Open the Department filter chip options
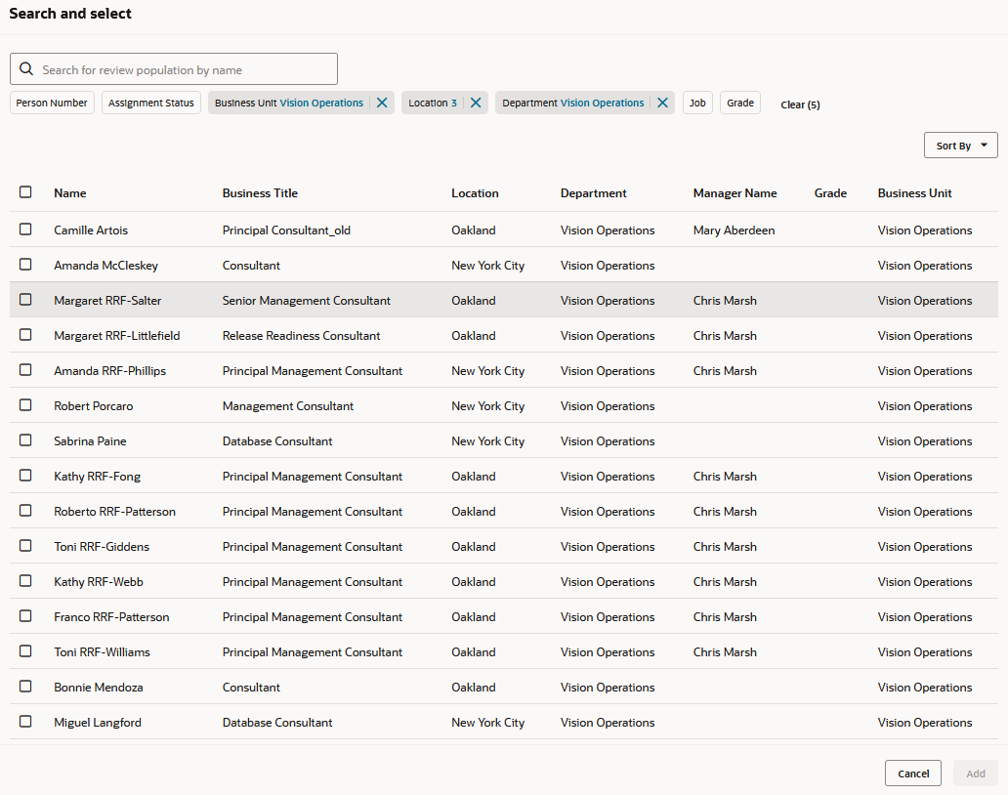This screenshot has width=1008, height=795. point(572,103)
